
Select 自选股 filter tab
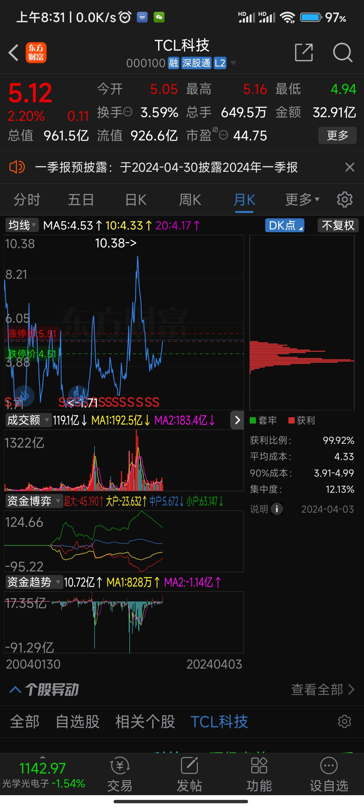coord(78,722)
